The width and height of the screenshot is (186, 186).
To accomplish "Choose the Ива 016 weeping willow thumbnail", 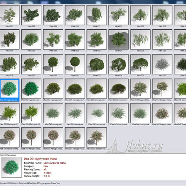I will pos(162,15).
